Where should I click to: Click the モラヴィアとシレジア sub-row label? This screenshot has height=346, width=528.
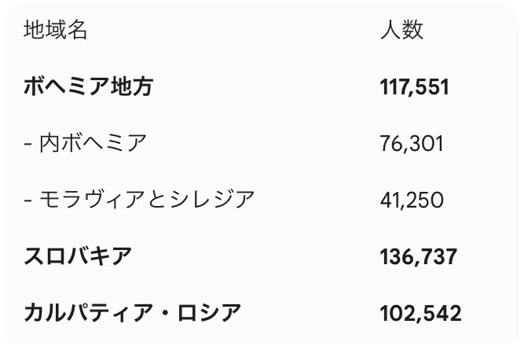[147, 200]
